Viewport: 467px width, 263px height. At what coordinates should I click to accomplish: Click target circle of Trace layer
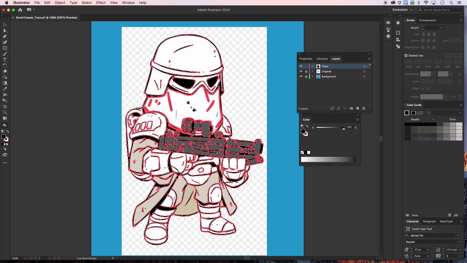(364, 66)
